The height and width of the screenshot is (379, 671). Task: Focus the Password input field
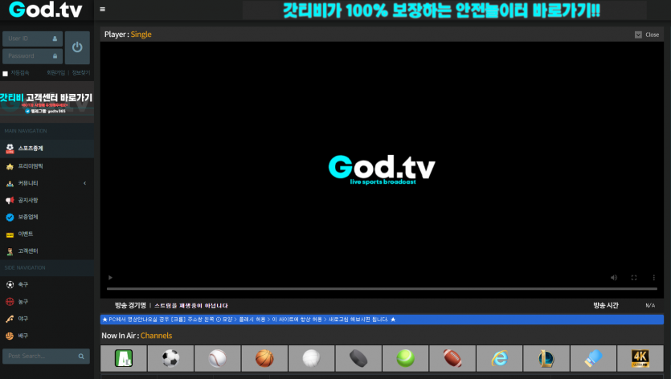[32, 56]
